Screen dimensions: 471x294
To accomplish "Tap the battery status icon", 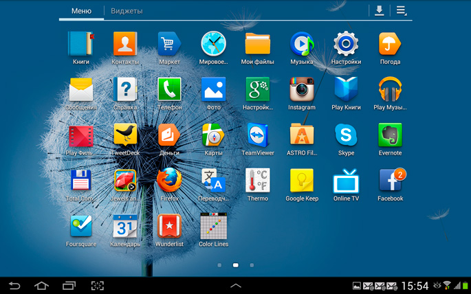I will tap(465, 285).
